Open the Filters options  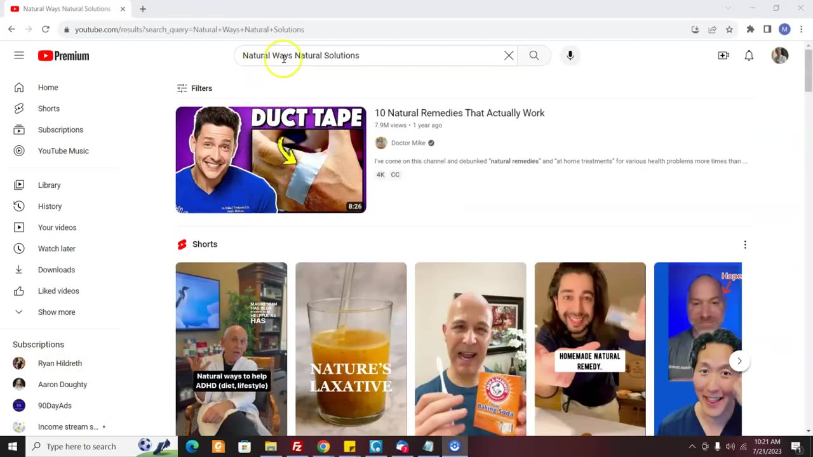coord(194,88)
